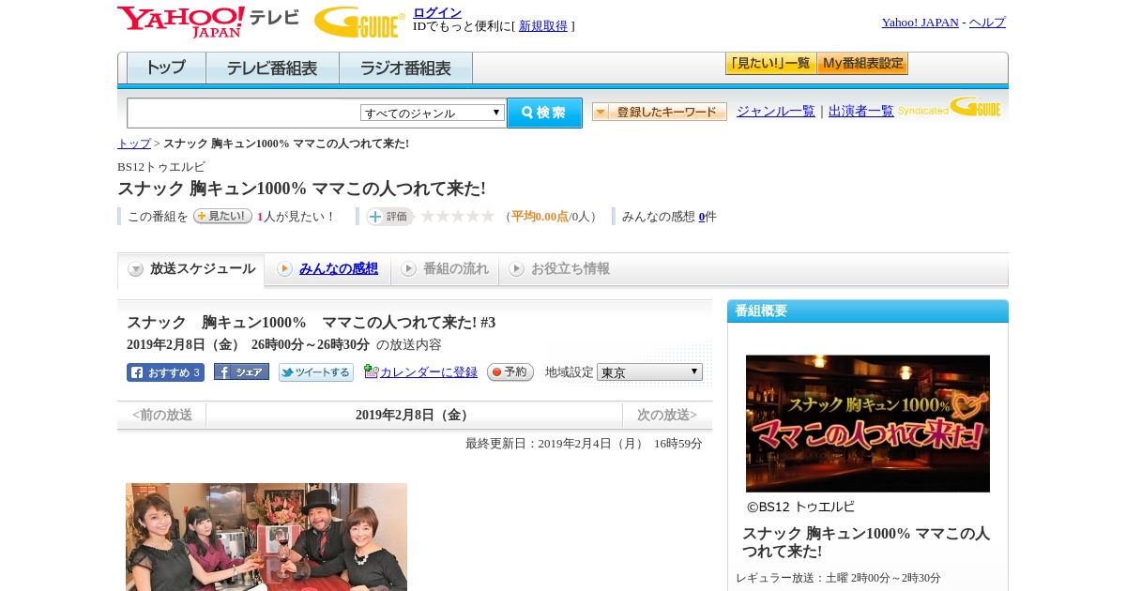Open My番組表設定 button
The height and width of the screenshot is (591, 1126).
tap(862, 64)
